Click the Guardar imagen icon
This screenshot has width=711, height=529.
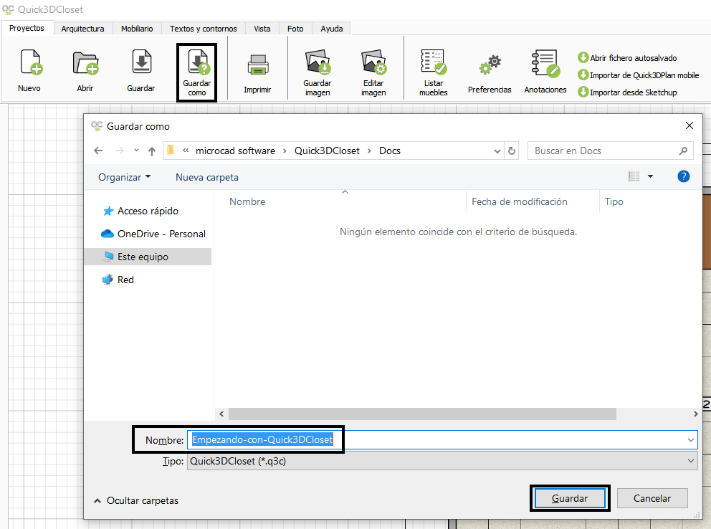[x=318, y=72]
